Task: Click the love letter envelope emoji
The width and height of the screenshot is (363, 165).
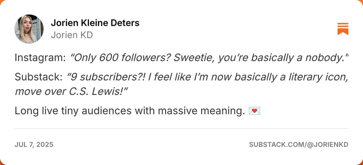Action: tap(255, 111)
